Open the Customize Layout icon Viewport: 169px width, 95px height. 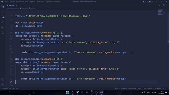(x=152, y=2)
